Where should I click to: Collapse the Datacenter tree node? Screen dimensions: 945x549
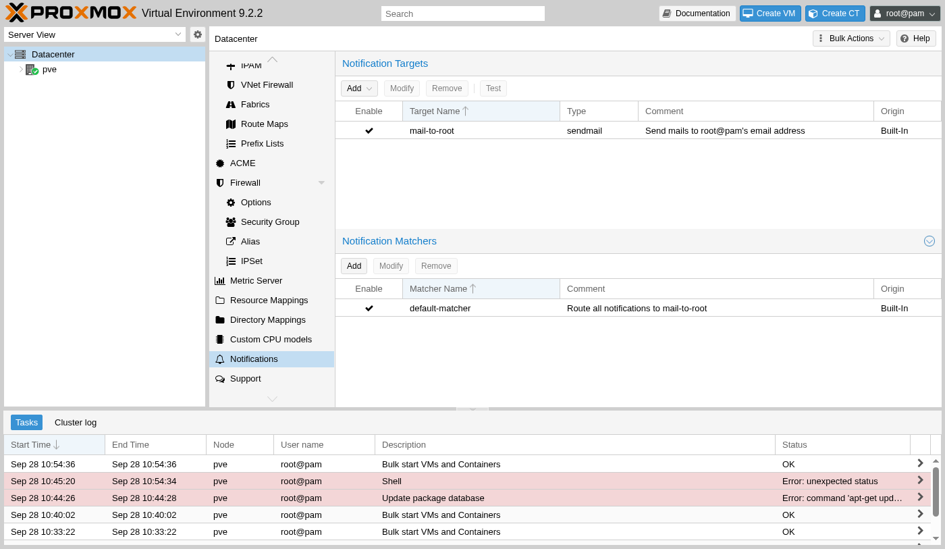pyautogui.click(x=10, y=55)
